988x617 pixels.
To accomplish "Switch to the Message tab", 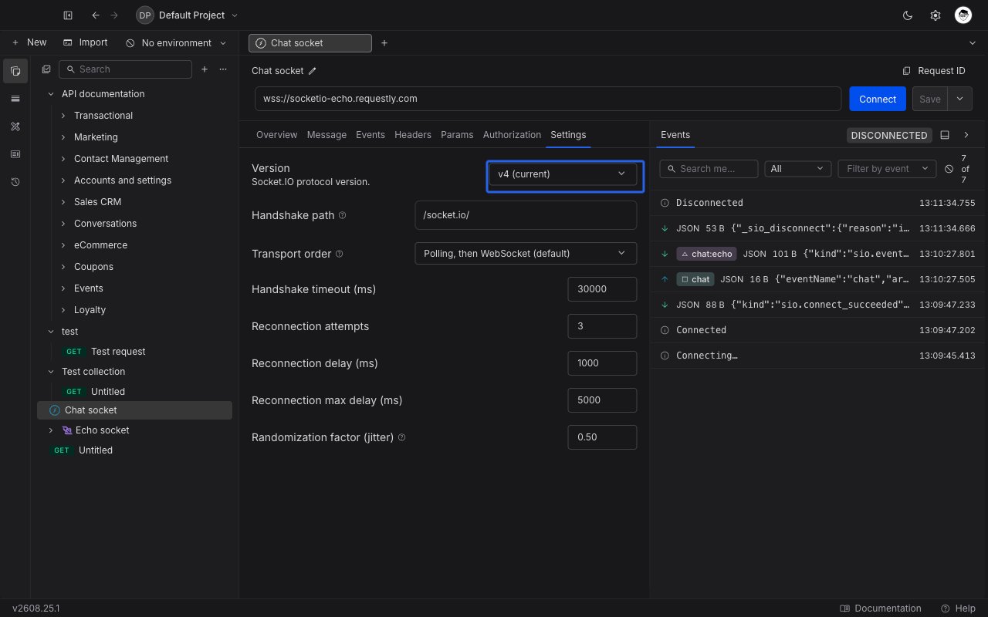I will (x=327, y=135).
